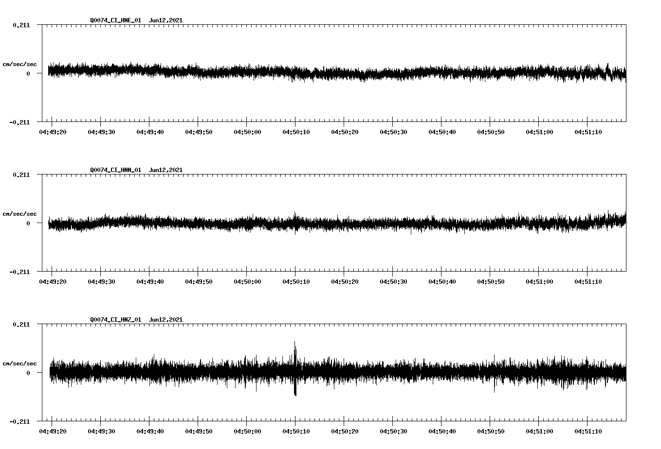Click 04:50:40 time label under HNN plot
The image size is (661, 449).
[442, 282]
